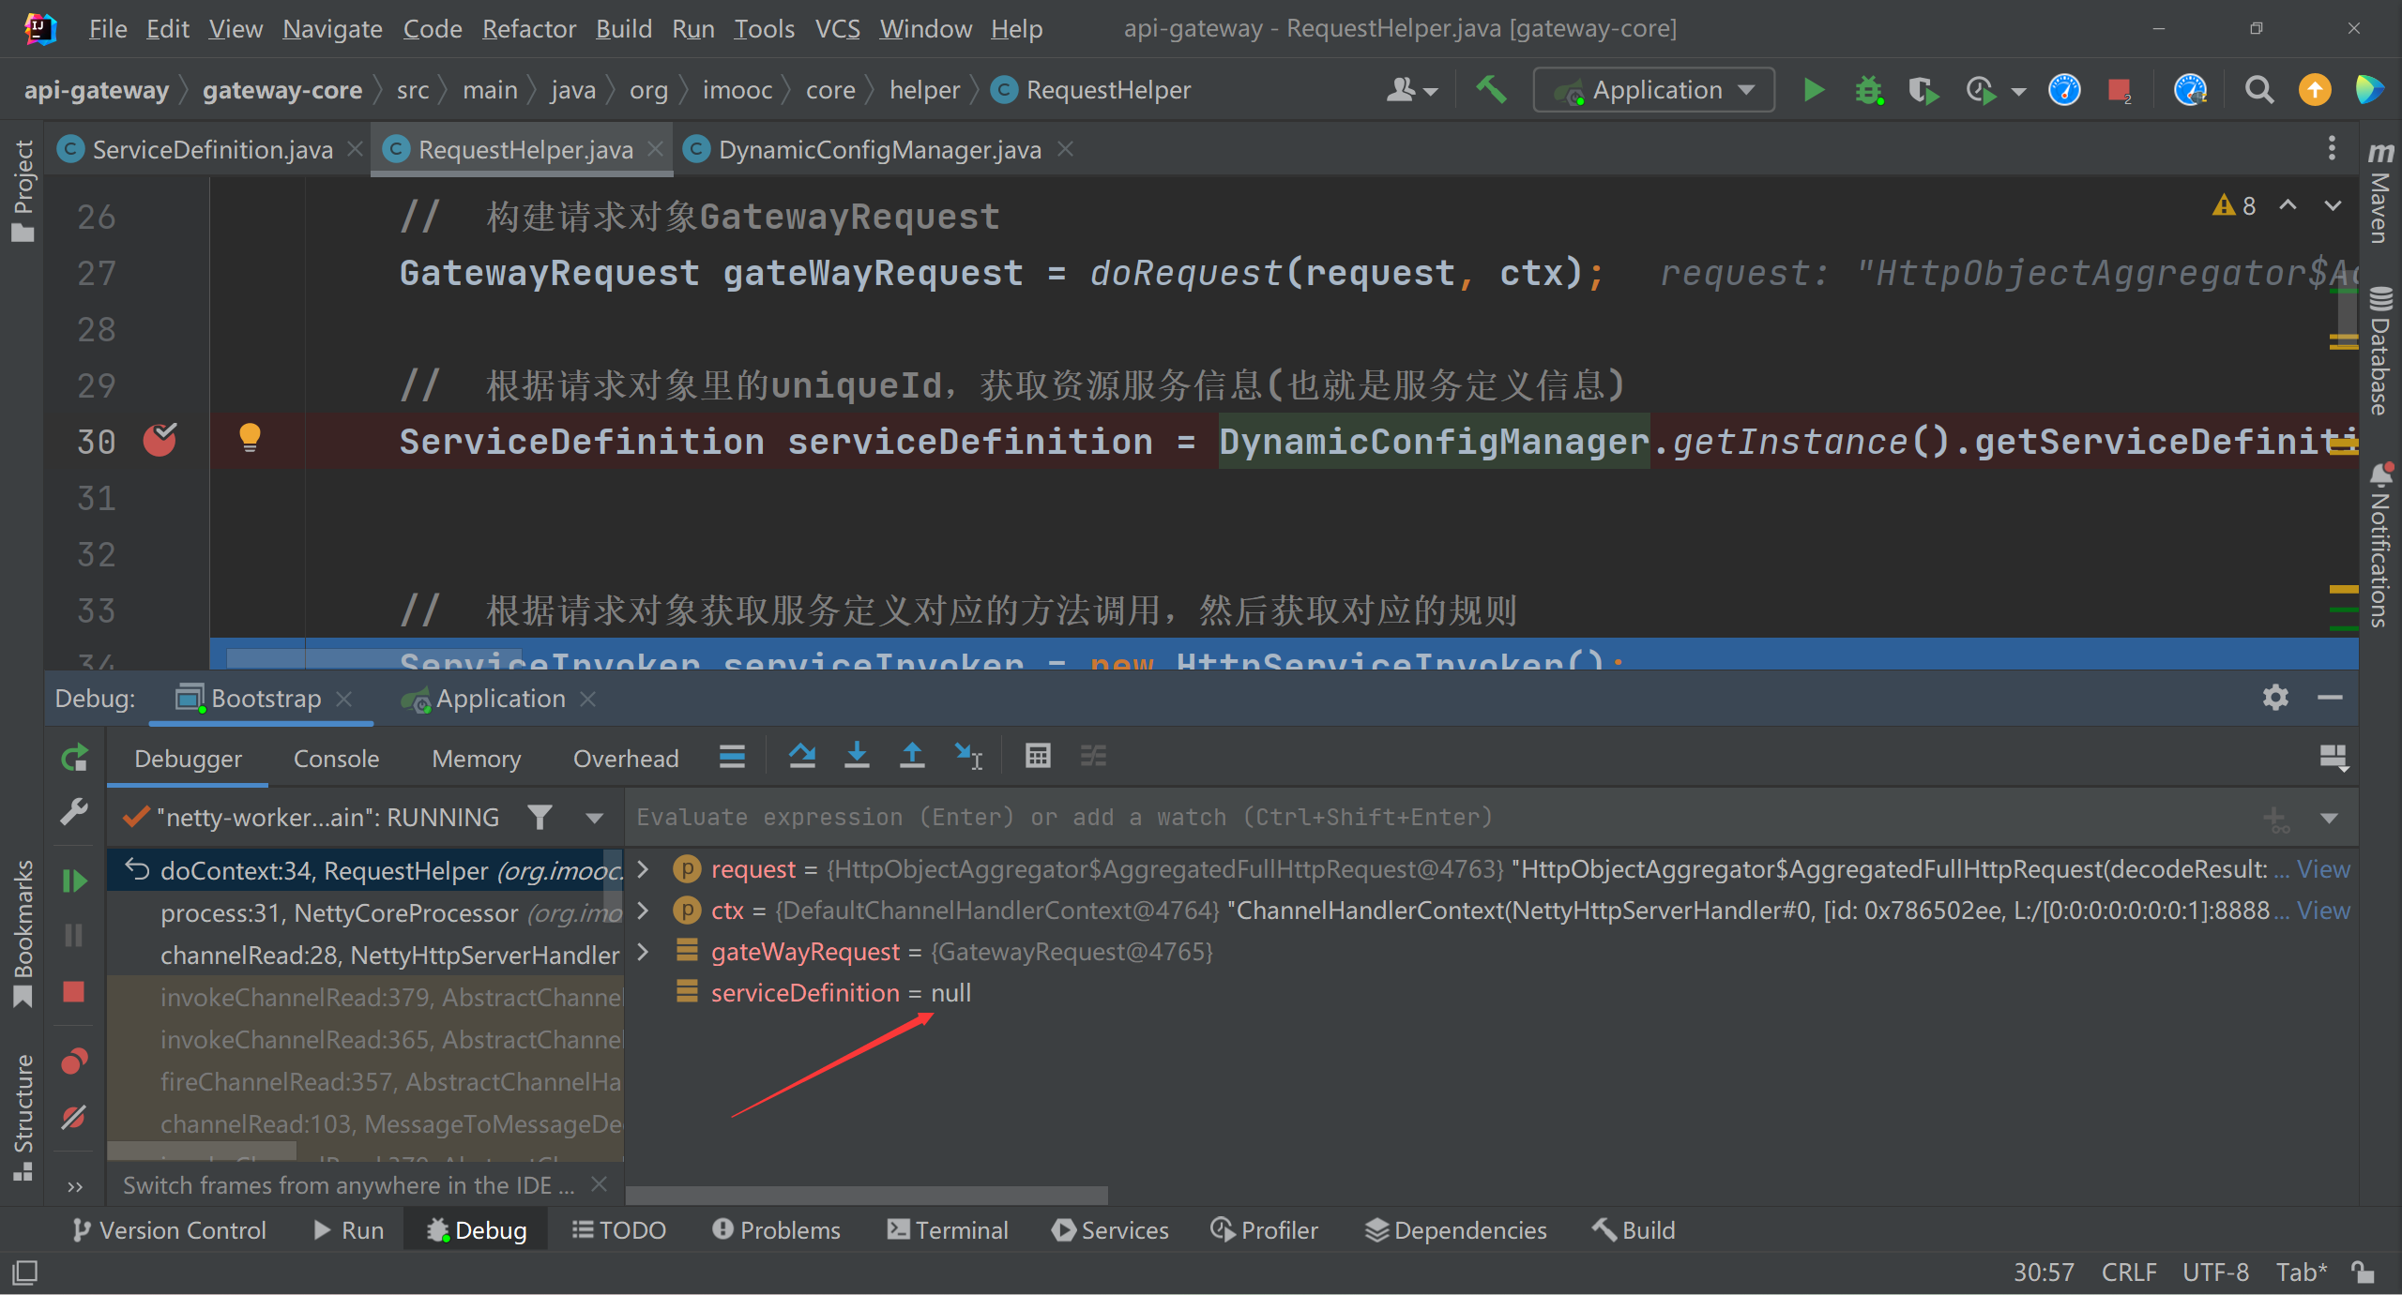Image resolution: width=2402 pixels, height=1295 pixels.
Task: Expand the request variable node
Action: click(644, 869)
